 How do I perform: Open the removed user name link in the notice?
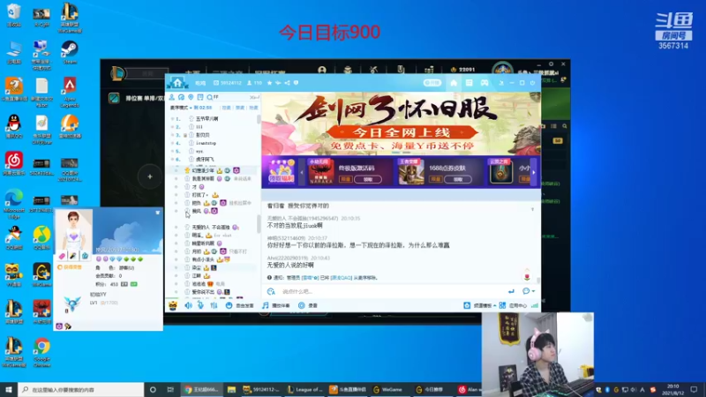(x=341, y=278)
